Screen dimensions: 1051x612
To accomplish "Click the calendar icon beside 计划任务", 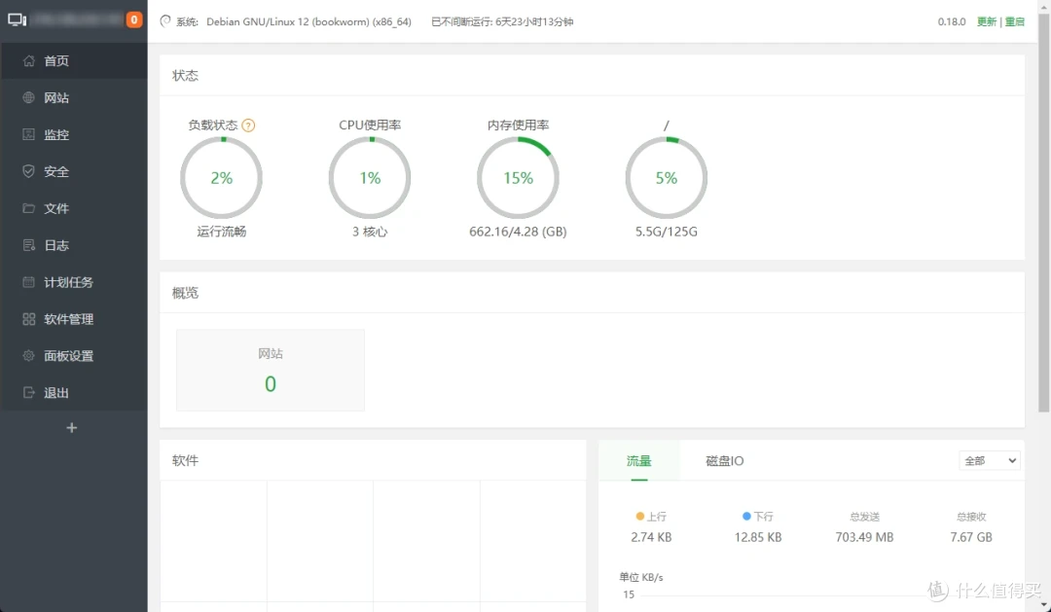I will pos(28,282).
